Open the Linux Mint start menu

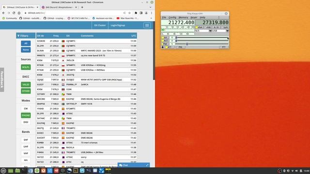[3, 171]
